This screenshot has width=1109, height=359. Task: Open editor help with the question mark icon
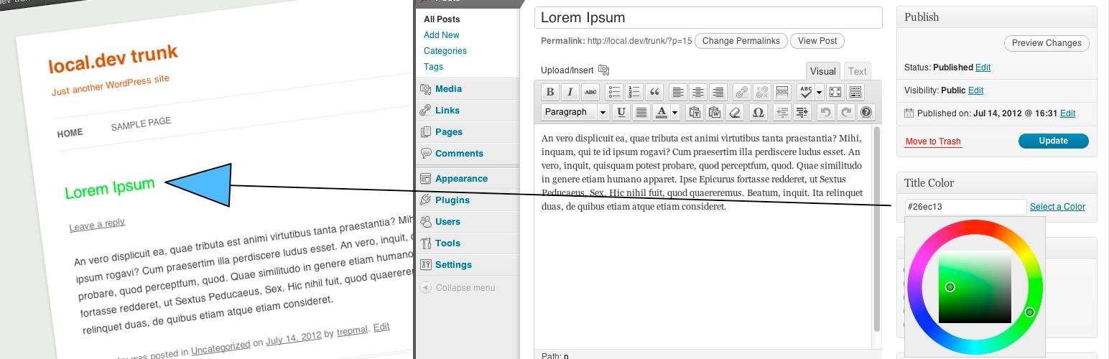(866, 112)
